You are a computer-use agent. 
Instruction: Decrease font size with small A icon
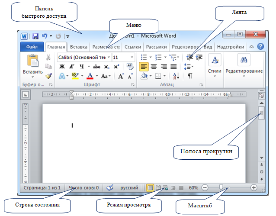(x=130, y=76)
